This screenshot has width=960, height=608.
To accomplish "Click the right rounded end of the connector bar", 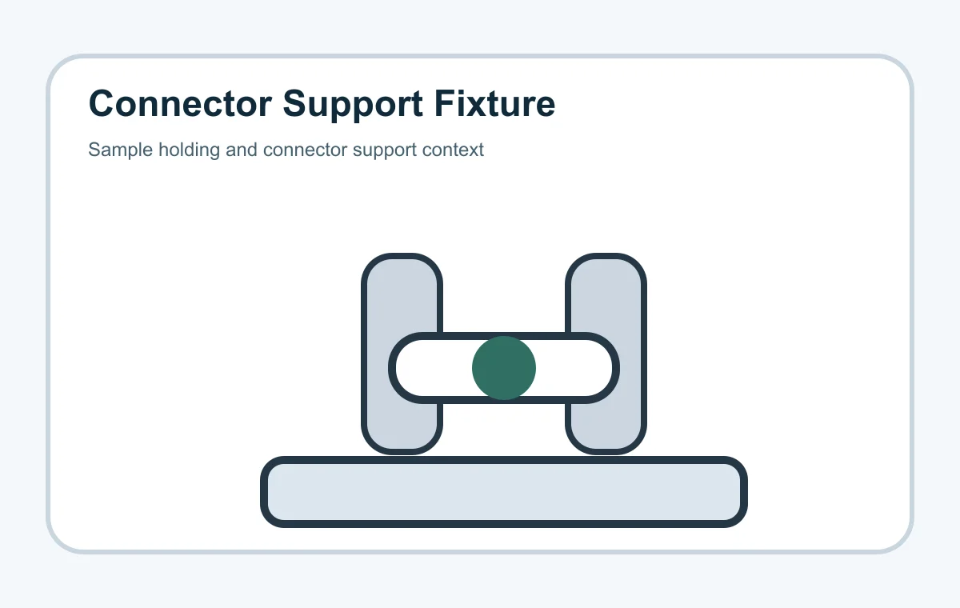I will click(602, 368).
